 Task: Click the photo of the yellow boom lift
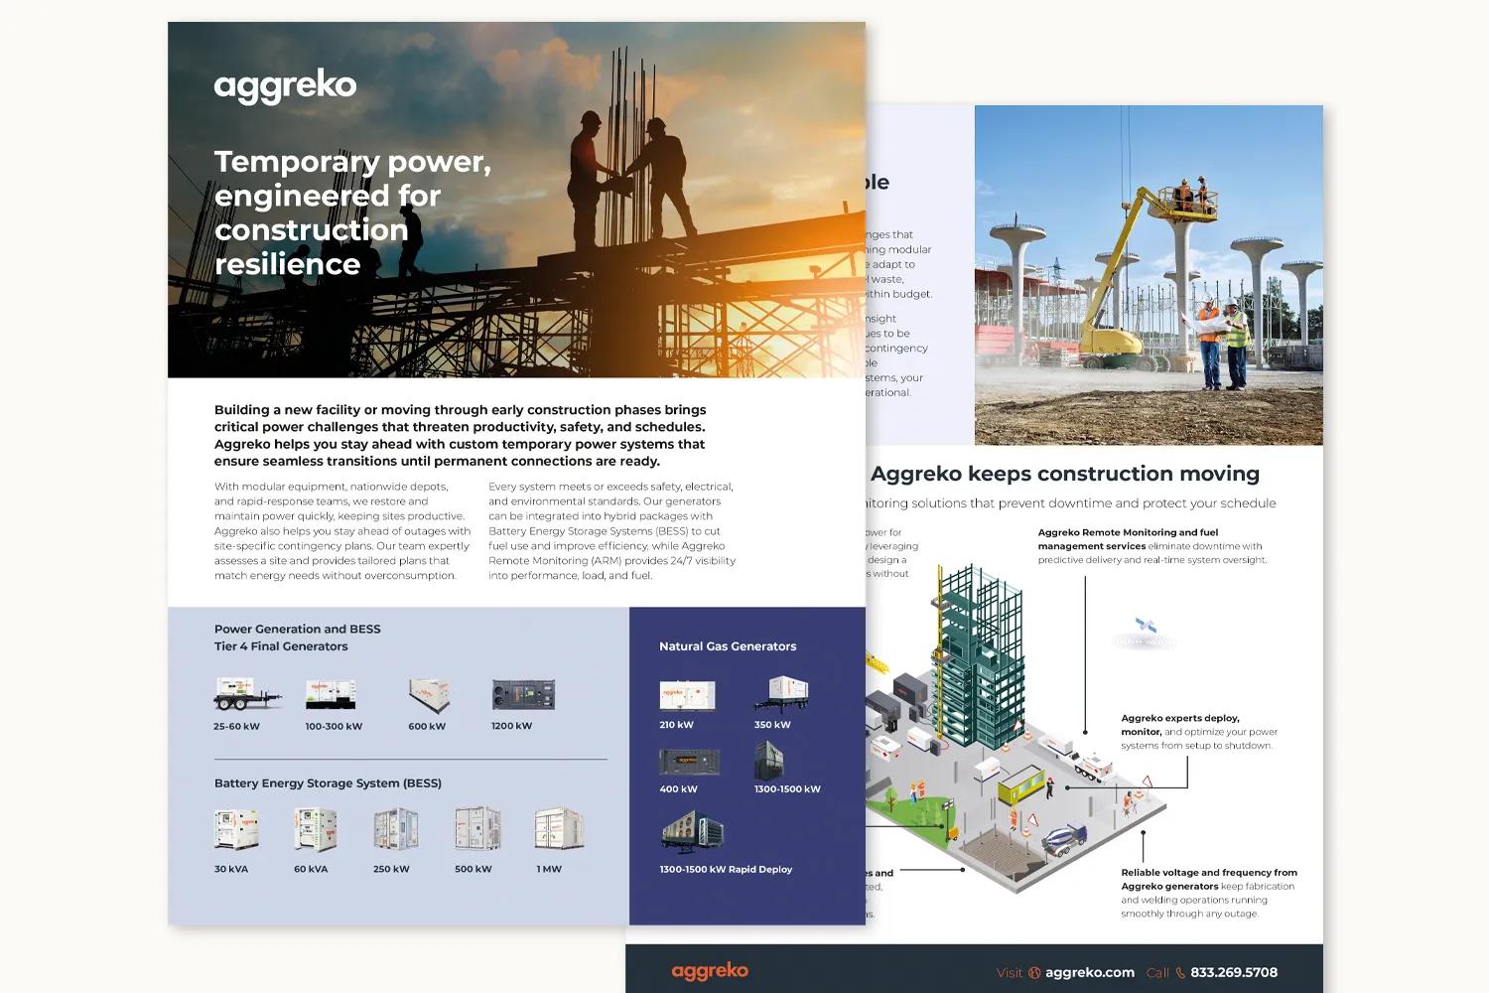[x=1149, y=275]
